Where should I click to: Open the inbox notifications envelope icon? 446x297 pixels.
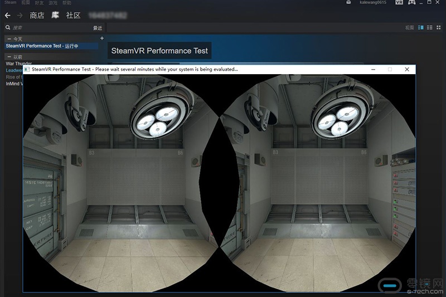click(348, 3)
